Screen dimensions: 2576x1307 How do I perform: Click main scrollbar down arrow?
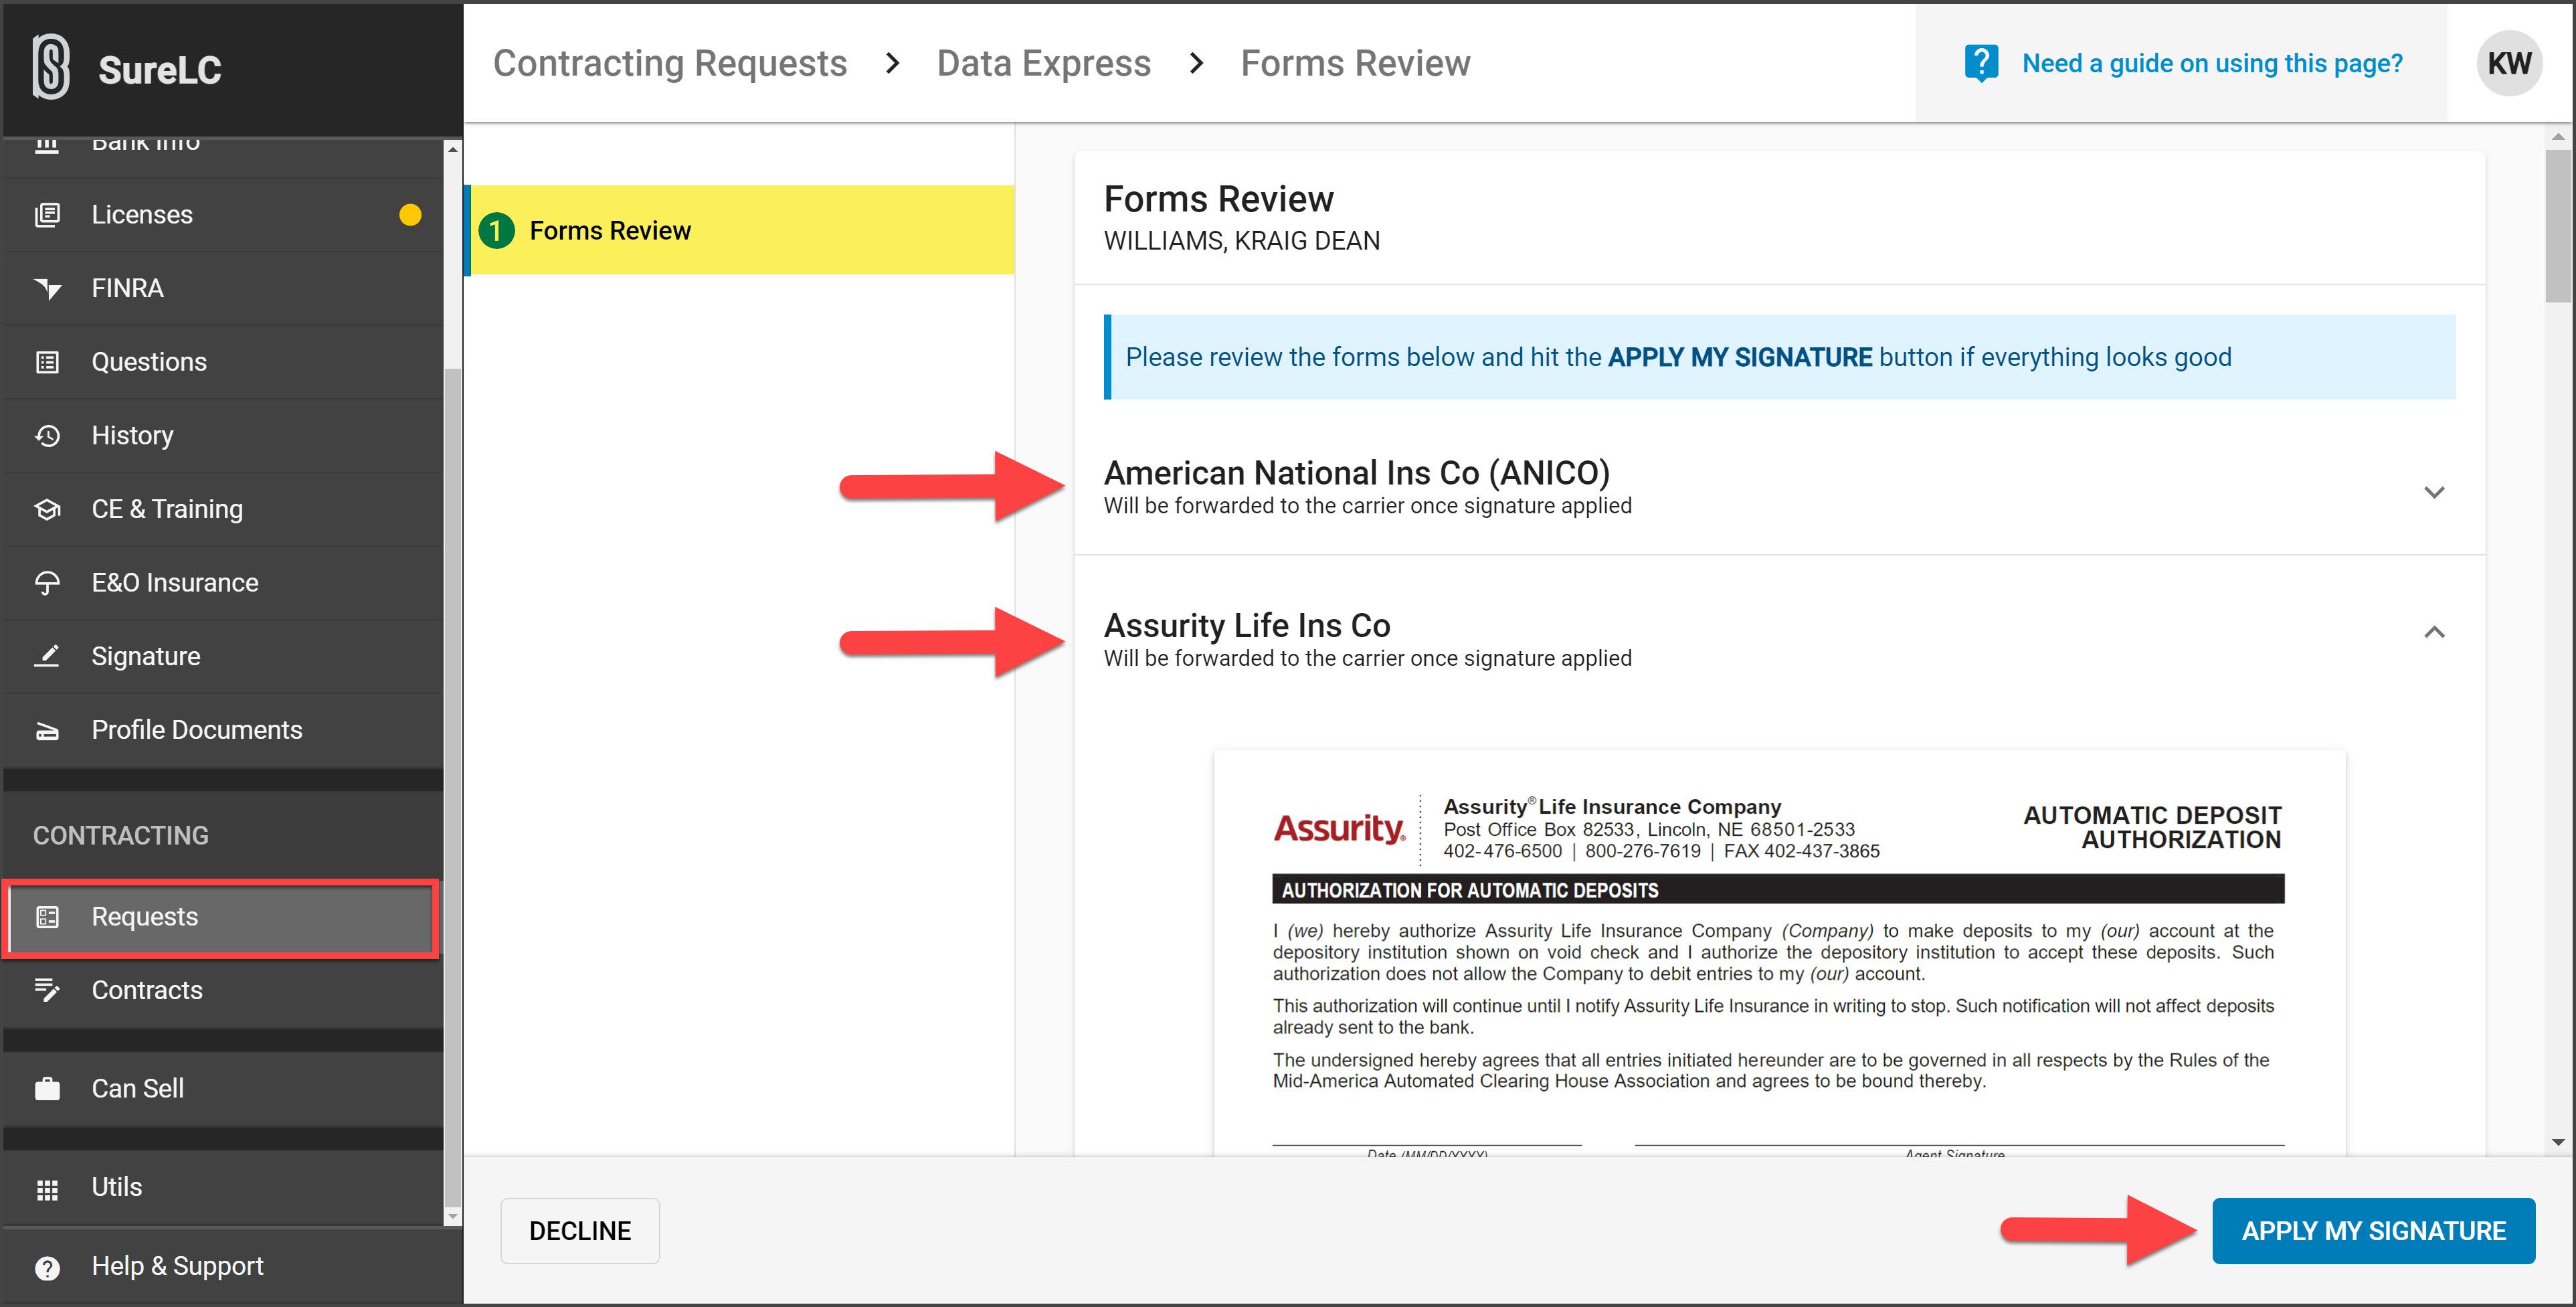(2558, 1141)
